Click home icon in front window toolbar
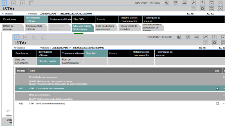The height and width of the screenshot is (126, 225). coord(178,37)
